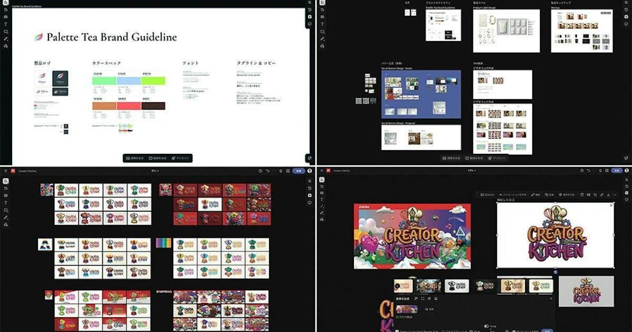Click 画像を生成 in the Palette Tea overview board

point(452,158)
